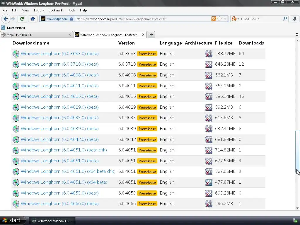The image size is (300, 225).
Task: Open the Tools menu
Action: click(x=72, y=10)
